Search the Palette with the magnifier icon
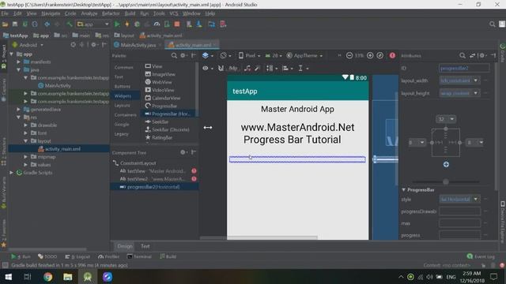Viewport: 506px width, 284px height. coord(174,55)
